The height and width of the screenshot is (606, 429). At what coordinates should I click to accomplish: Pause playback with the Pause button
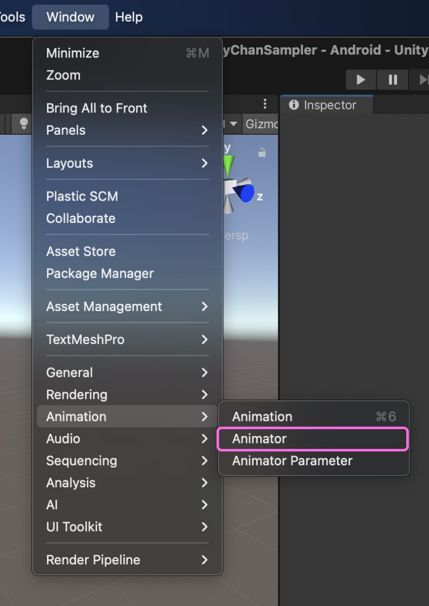(393, 80)
